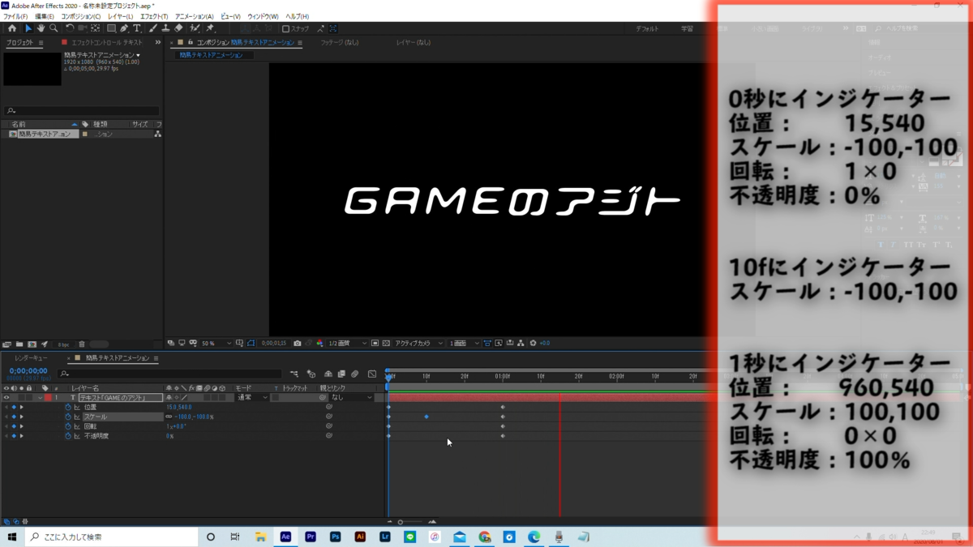Select the Selection (arrow) tool
This screenshot has width=973, height=547.
point(28,28)
